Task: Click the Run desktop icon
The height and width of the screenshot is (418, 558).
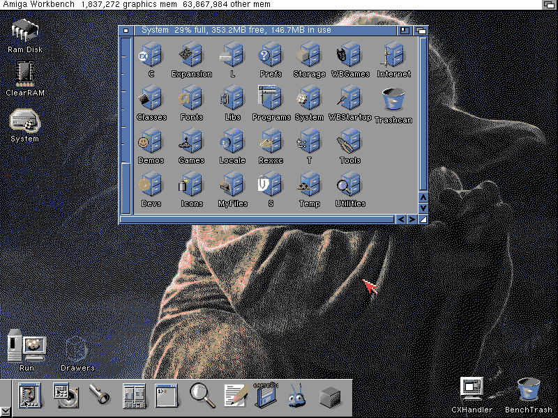Action: tap(27, 346)
